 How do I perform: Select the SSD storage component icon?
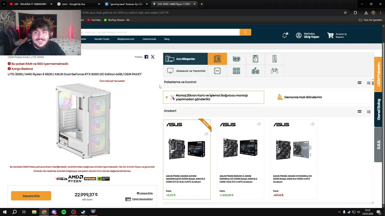click(255, 59)
